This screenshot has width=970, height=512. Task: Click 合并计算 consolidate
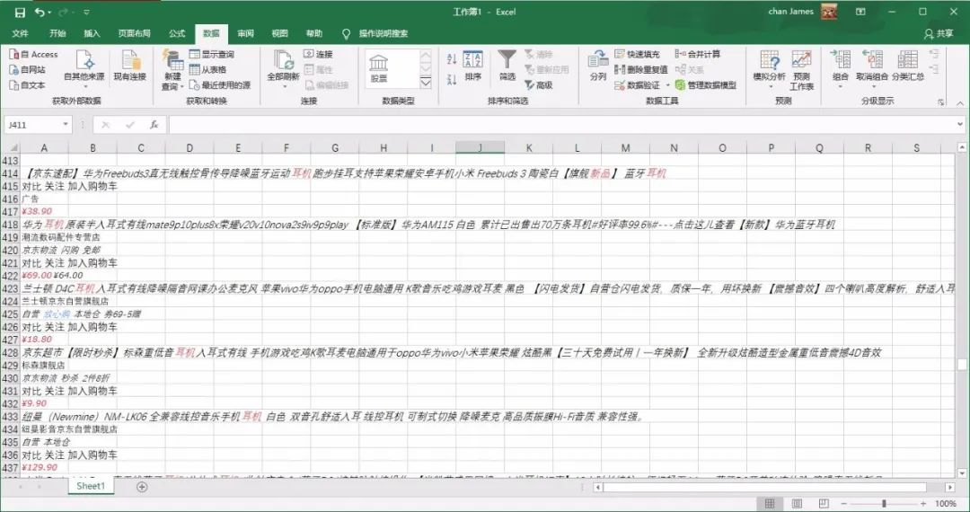tap(698, 55)
